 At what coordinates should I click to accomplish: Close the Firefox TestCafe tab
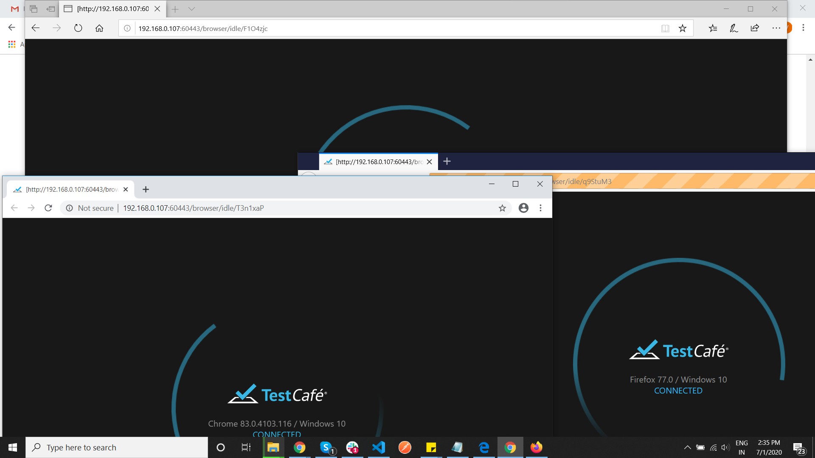(429, 162)
